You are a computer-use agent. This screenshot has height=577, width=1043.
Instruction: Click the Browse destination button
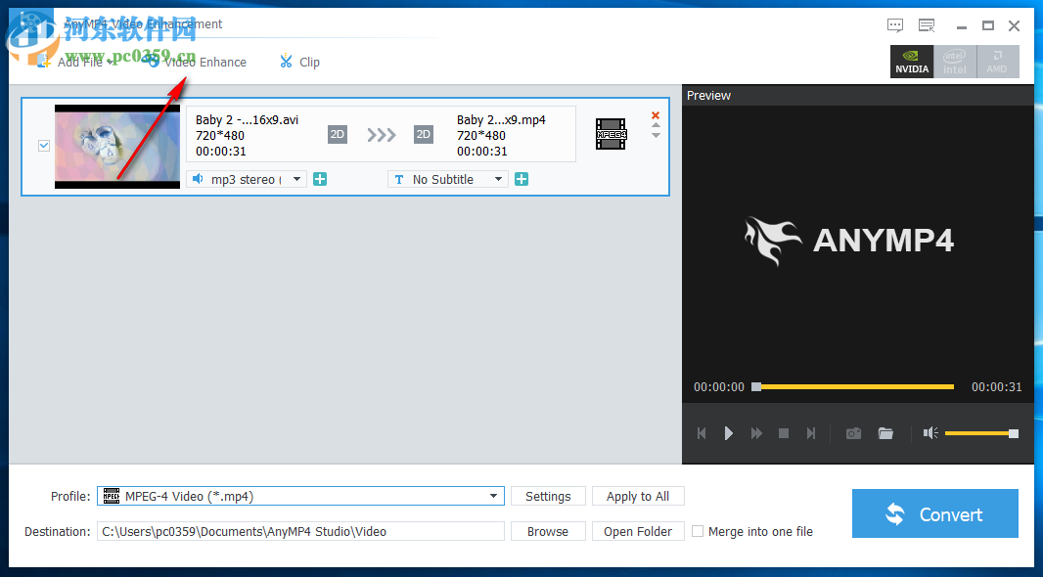pyautogui.click(x=547, y=531)
